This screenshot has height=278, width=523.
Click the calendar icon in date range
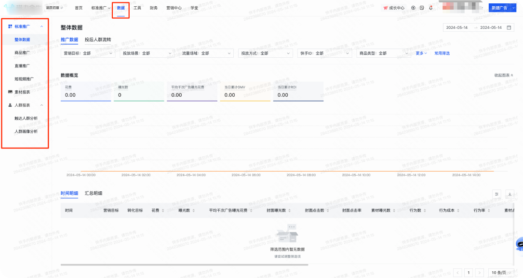pyautogui.click(x=509, y=27)
